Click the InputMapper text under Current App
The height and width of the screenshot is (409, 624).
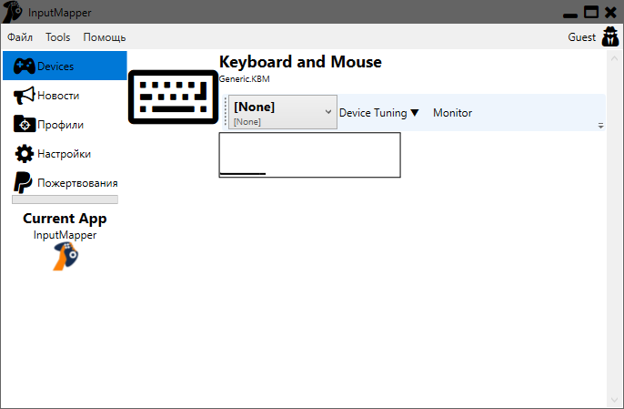[65, 235]
